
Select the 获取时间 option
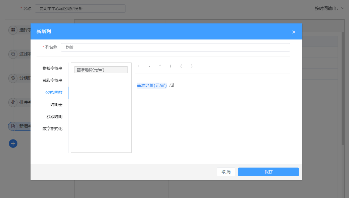click(x=54, y=116)
